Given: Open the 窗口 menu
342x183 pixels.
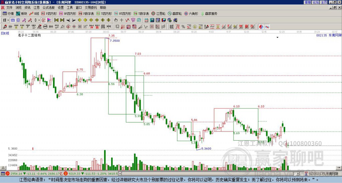Looking at the screenshot, I should pos(79,8).
